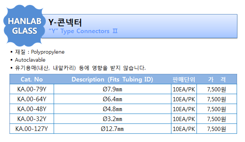245x142 pixels.
Task: Click the Ø12.7mm description cell
Action: [112, 129]
